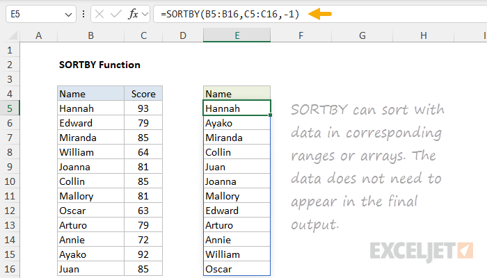Select cell 'William' in column E

click(x=237, y=254)
